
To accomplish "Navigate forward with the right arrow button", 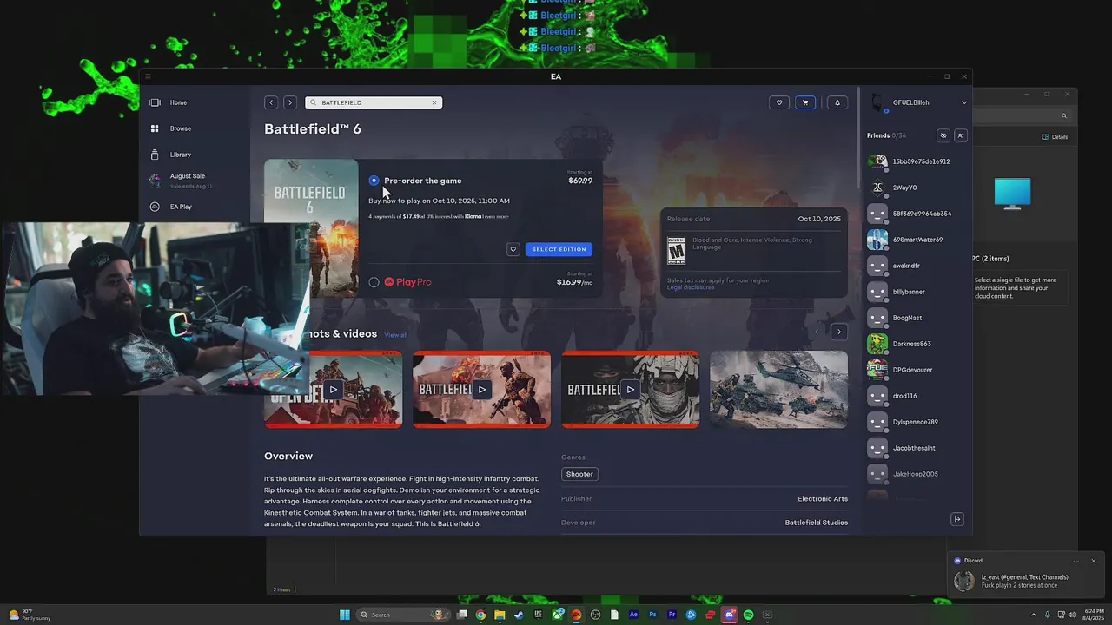I will click(x=290, y=102).
